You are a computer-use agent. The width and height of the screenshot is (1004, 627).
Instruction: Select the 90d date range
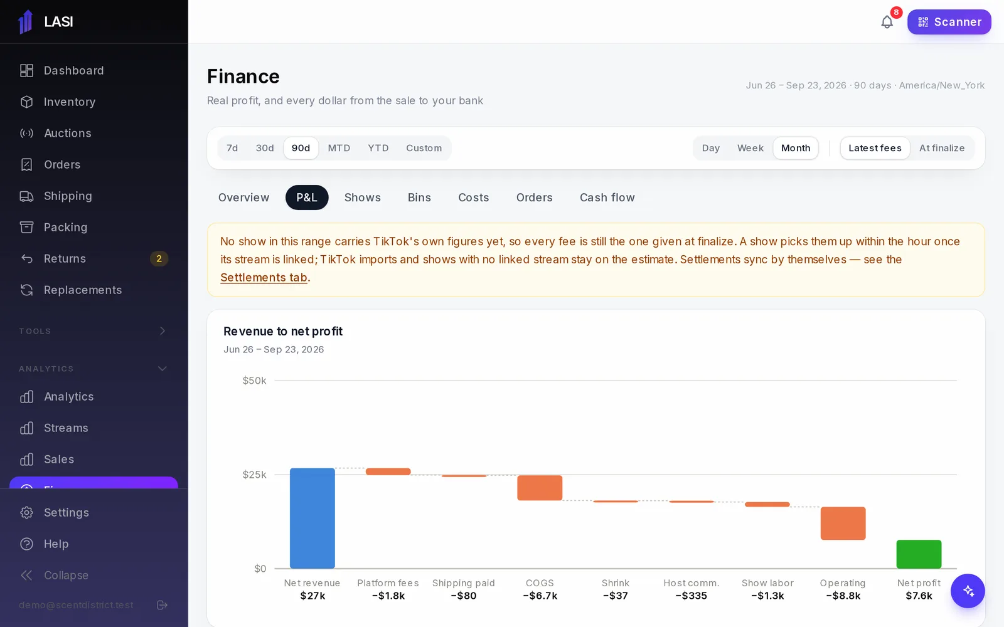301,148
